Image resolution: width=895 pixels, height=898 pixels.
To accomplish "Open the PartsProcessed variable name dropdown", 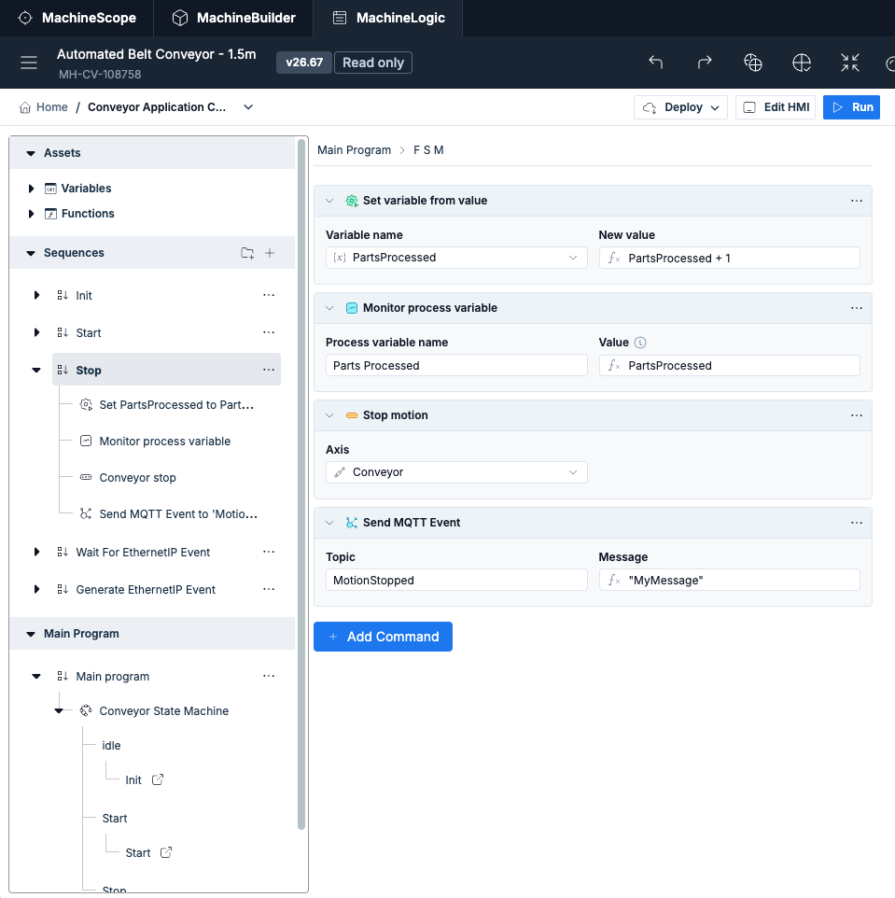I will coord(456,258).
